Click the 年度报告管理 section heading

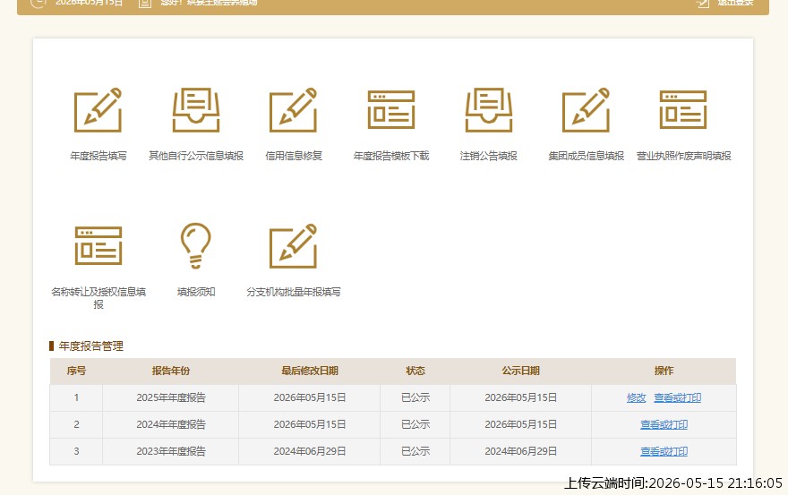(91, 346)
